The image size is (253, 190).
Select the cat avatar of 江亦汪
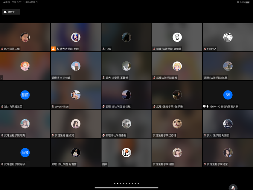(177, 123)
